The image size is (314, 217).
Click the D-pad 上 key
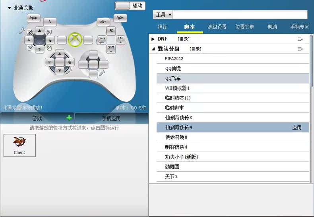pos(60,53)
